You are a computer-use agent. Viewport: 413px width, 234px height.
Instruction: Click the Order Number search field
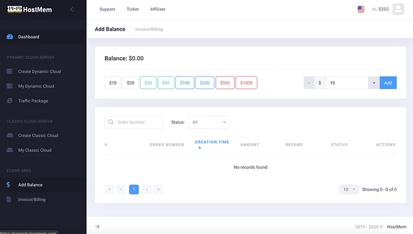click(138, 122)
